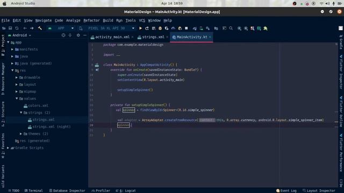Open the Profiler tool window
The height and width of the screenshot is (193, 344).
101,191
